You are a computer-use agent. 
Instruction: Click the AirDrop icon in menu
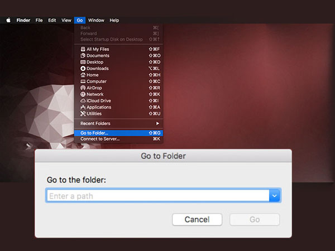pos(83,88)
